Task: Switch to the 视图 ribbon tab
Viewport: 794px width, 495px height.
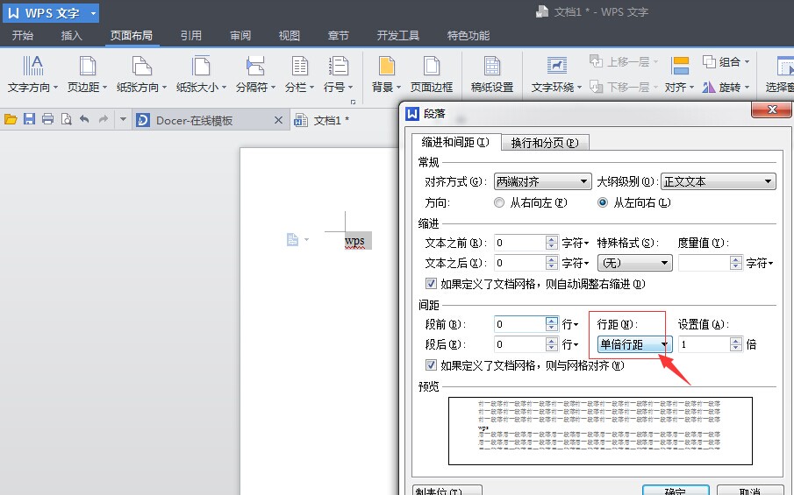Action: (290, 35)
